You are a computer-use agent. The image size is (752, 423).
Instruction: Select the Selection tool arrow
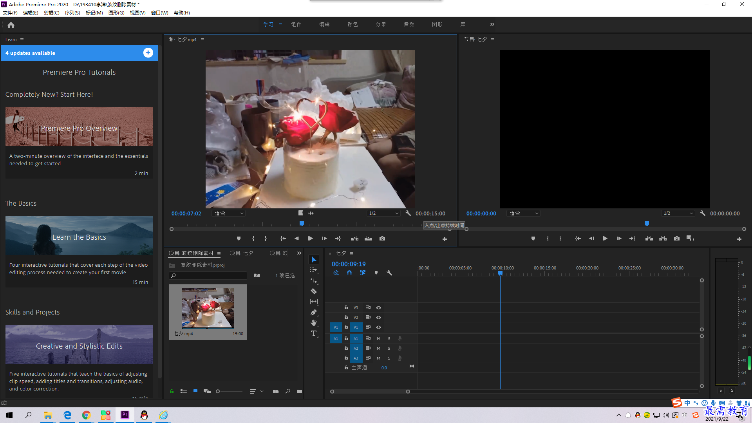(x=314, y=260)
